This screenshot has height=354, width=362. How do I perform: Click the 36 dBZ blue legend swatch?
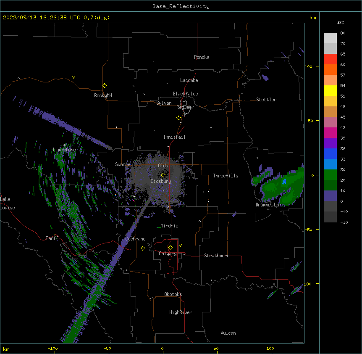click(x=330, y=153)
